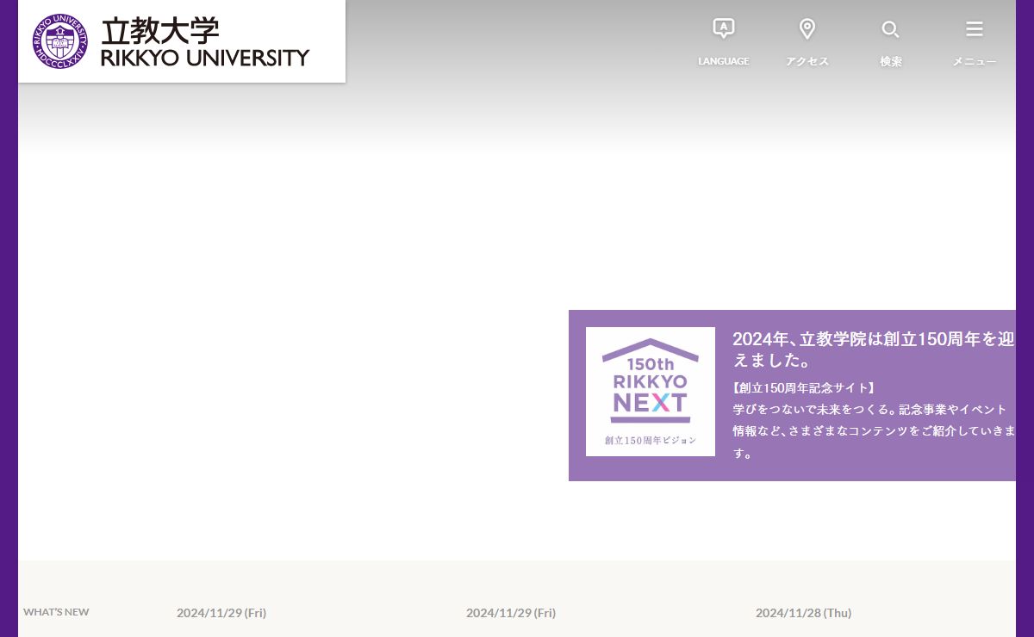Image resolution: width=1034 pixels, height=637 pixels.
Task: Click the 立教大学 RIKKYO UNIVERSITY wordmark
Action: [x=205, y=42]
